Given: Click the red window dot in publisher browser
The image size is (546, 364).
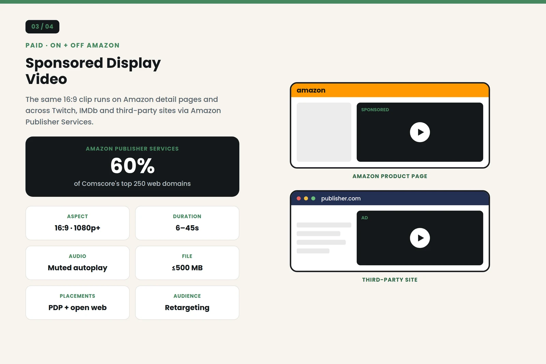Looking at the screenshot, I should tap(299, 198).
